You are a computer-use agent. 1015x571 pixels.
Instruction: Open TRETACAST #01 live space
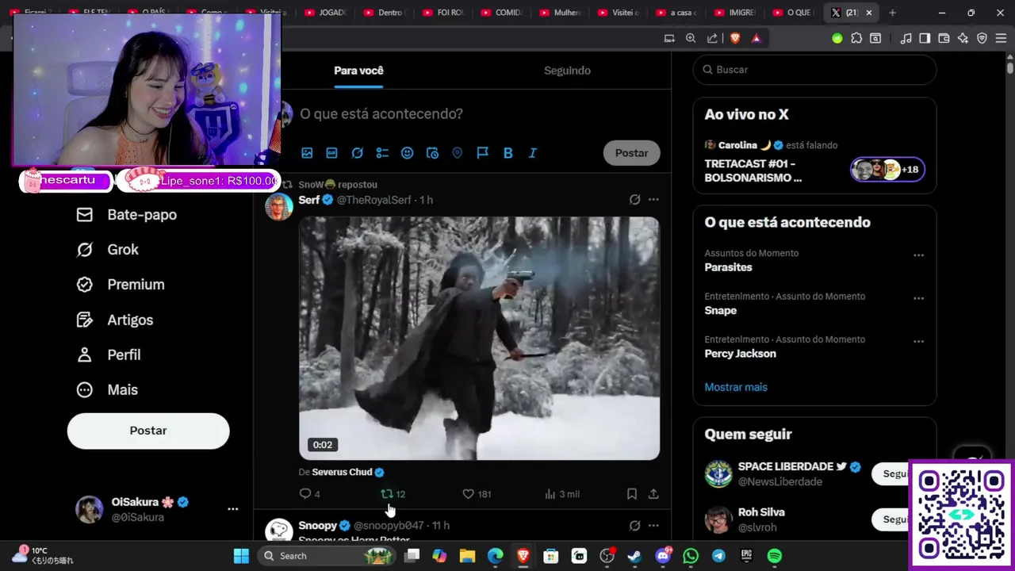coord(814,162)
